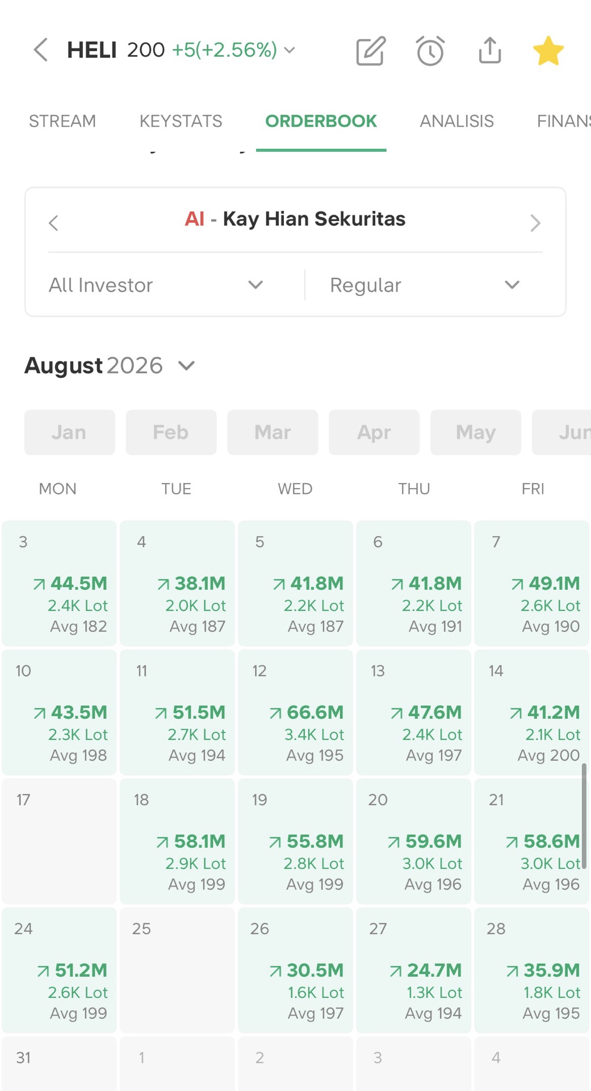591x1091 pixels.
Task: Open August 19 cell with 55.8M
Action: 295,841
